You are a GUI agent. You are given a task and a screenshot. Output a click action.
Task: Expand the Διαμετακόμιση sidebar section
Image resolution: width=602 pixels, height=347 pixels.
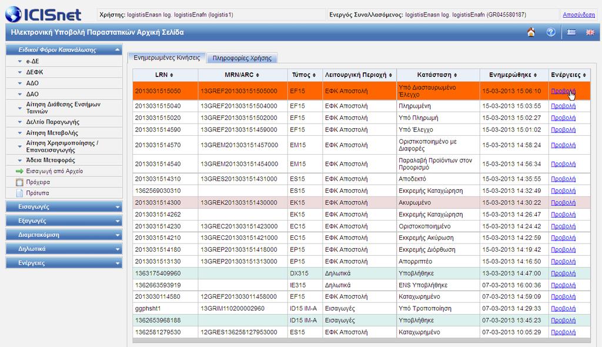pos(64,235)
